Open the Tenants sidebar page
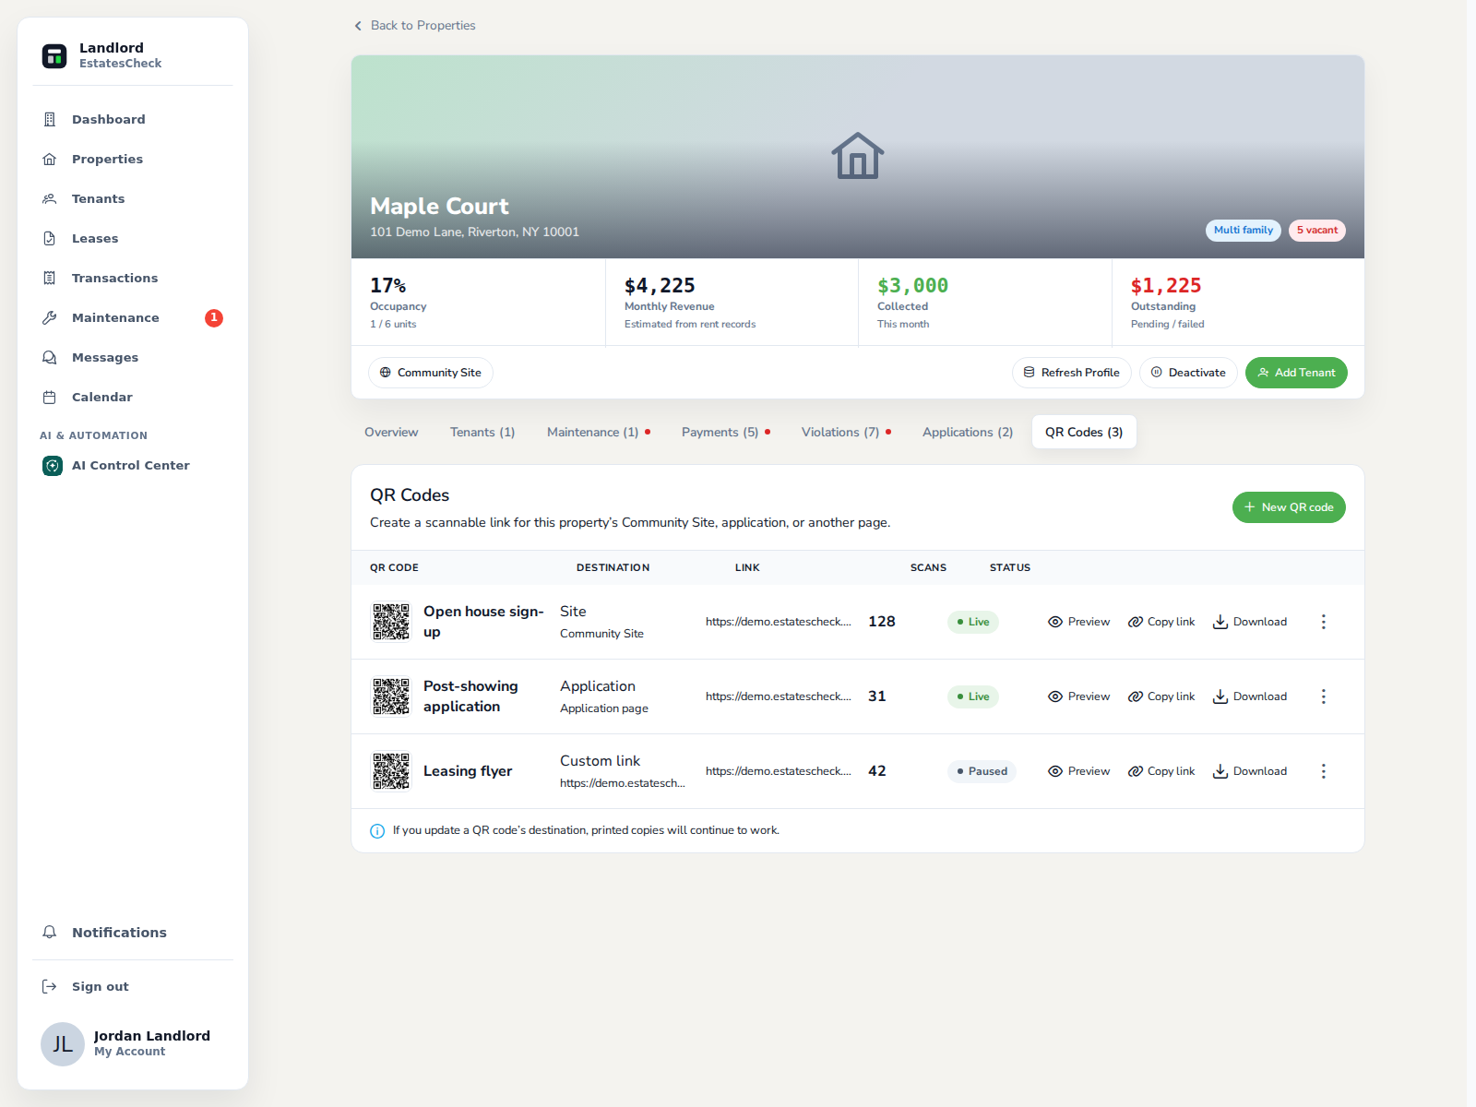Screen dimensions: 1476x1107 click(x=132, y=198)
